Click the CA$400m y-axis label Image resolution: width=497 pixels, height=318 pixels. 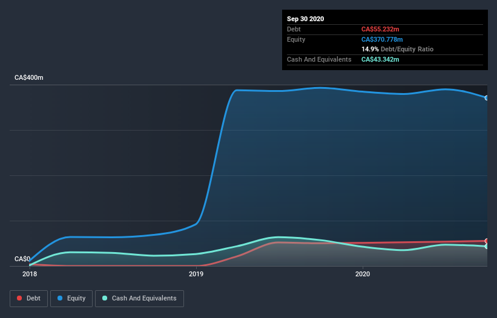point(29,77)
